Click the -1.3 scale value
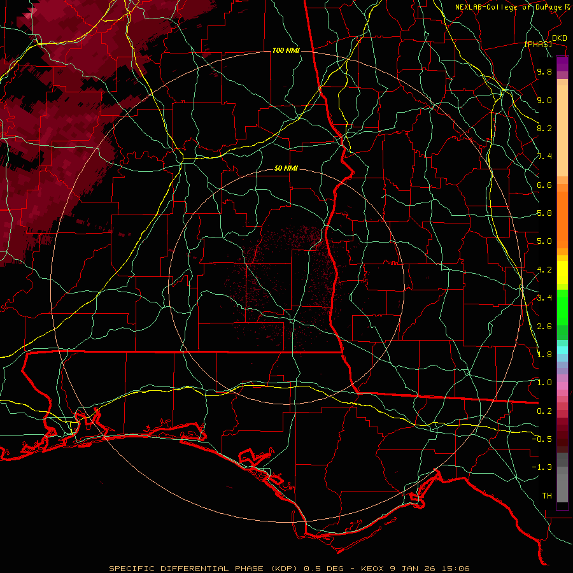 pyautogui.click(x=542, y=468)
